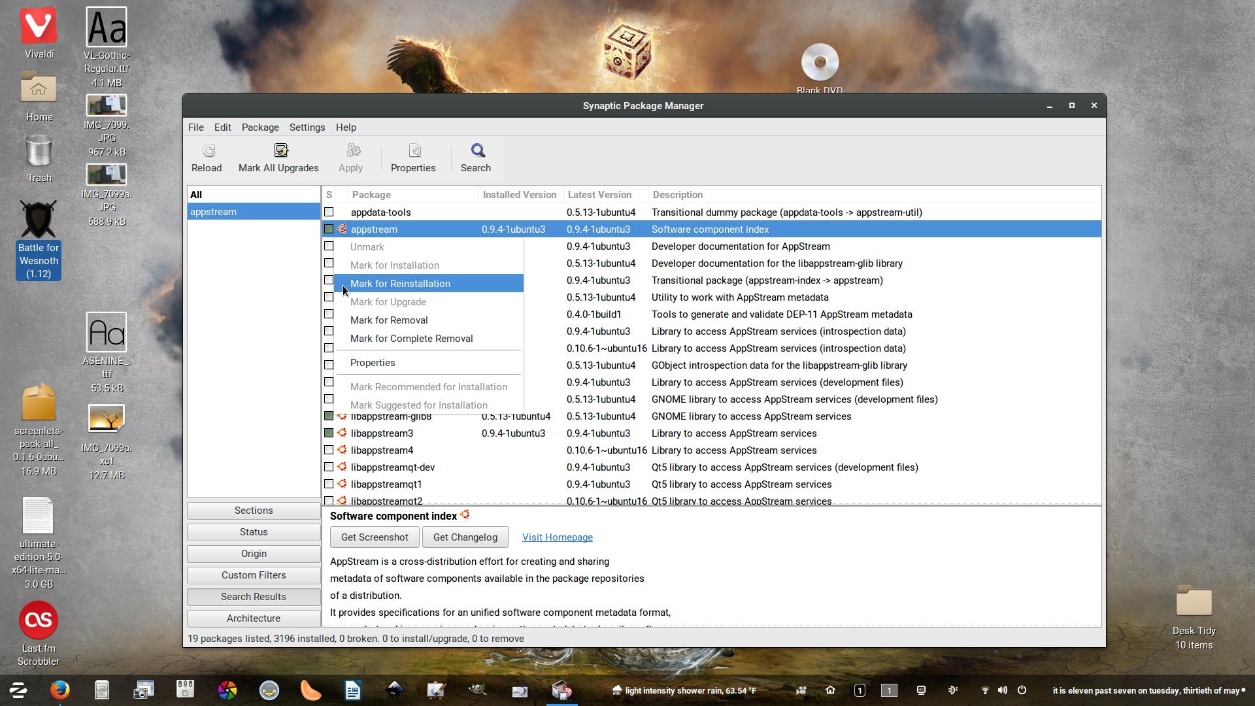Select the Blank DVD desktop icon
The height and width of the screenshot is (706, 1255).
click(820, 62)
